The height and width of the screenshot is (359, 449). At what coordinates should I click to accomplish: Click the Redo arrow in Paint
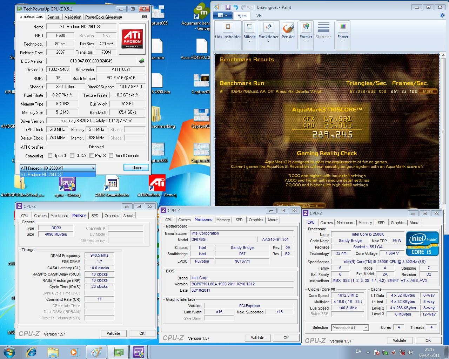tap(243, 7)
